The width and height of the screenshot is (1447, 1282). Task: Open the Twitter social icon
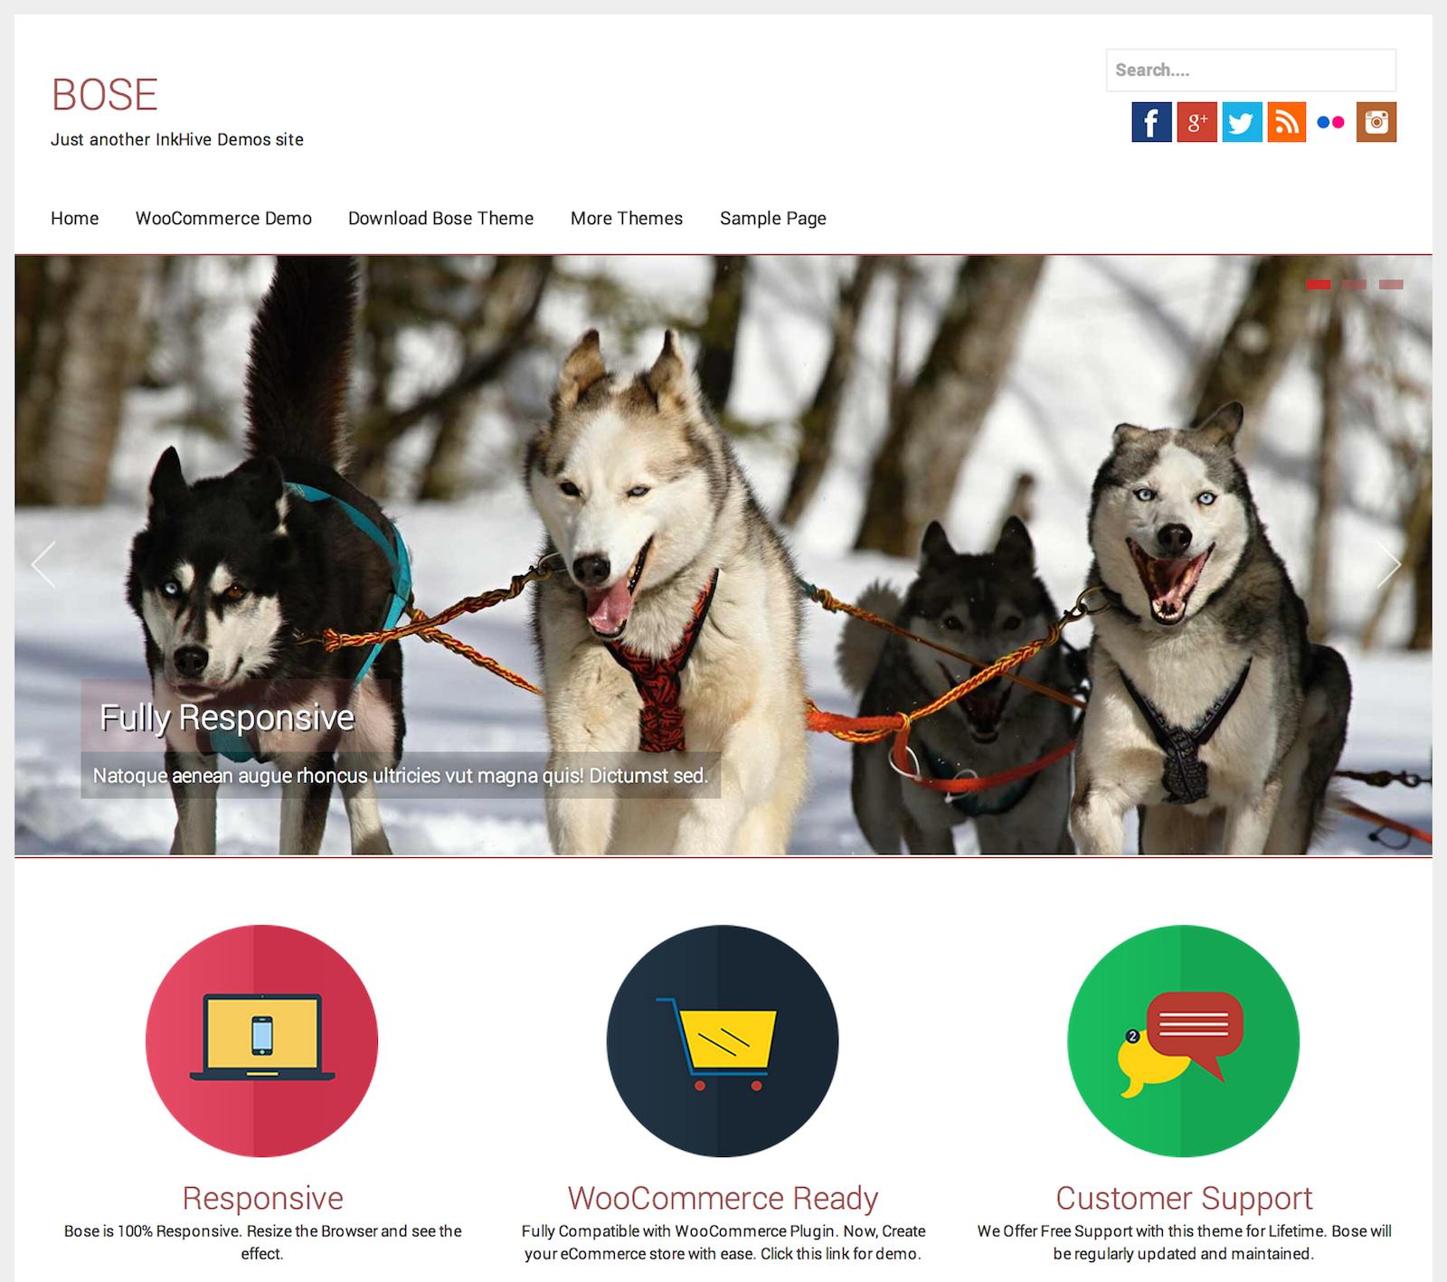[1242, 122]
